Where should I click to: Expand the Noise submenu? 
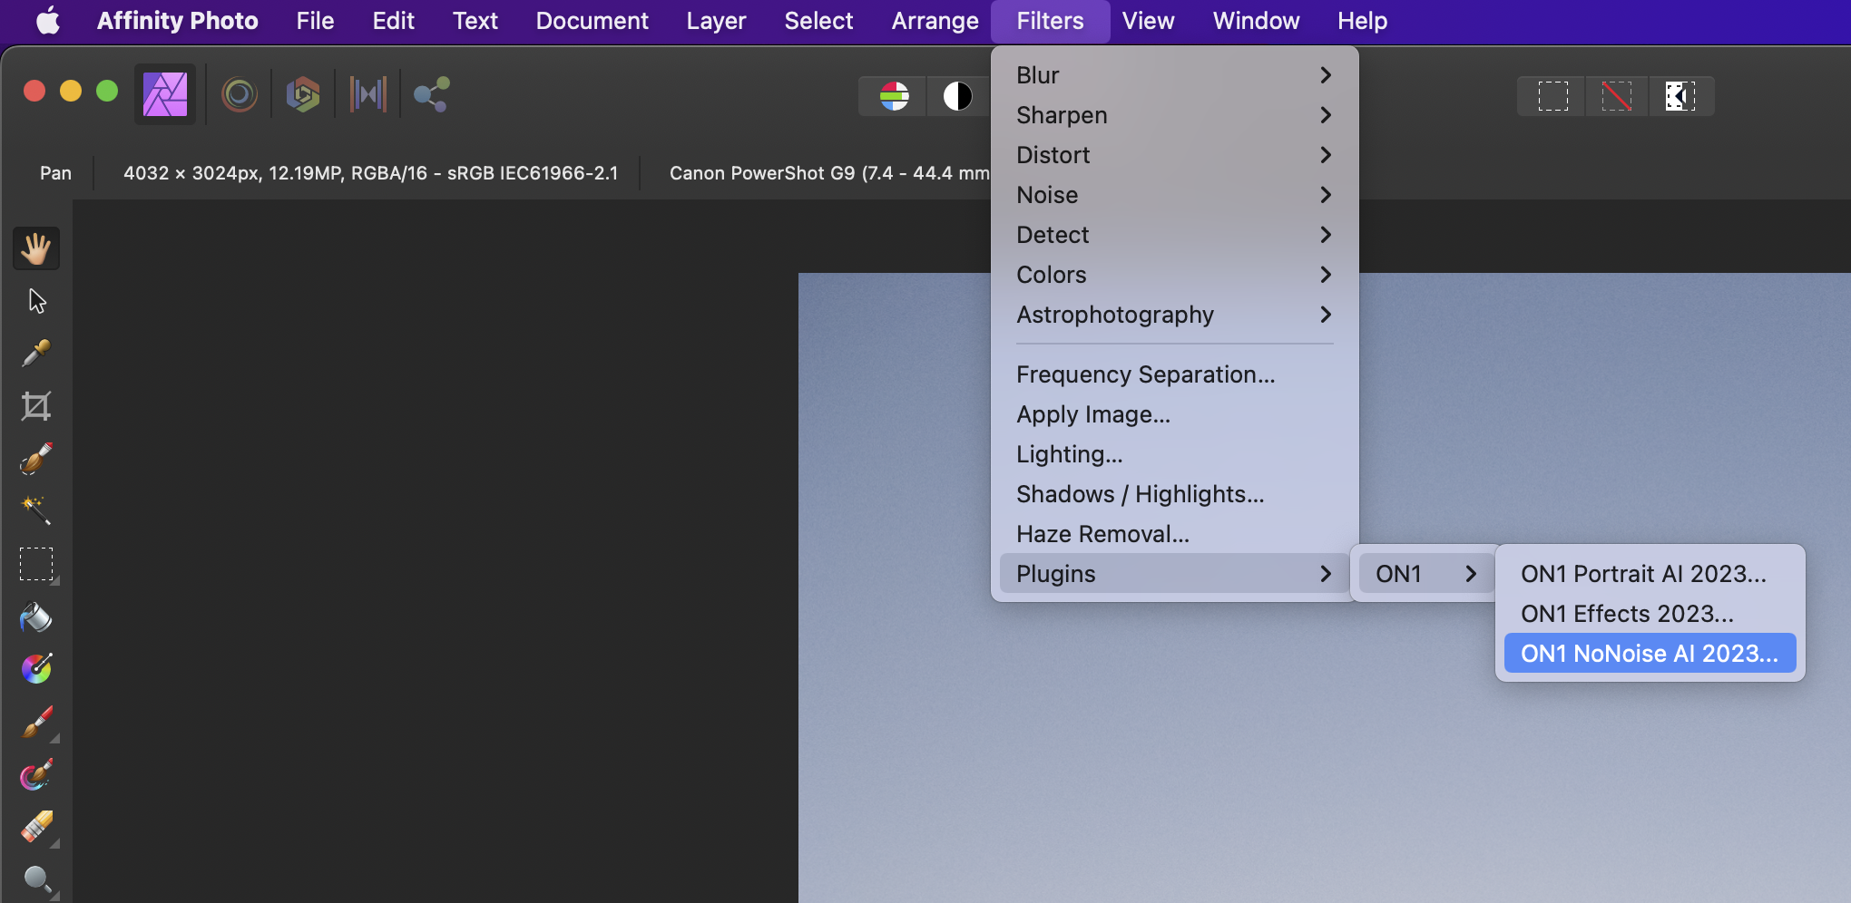click(x=1175, y=195)
